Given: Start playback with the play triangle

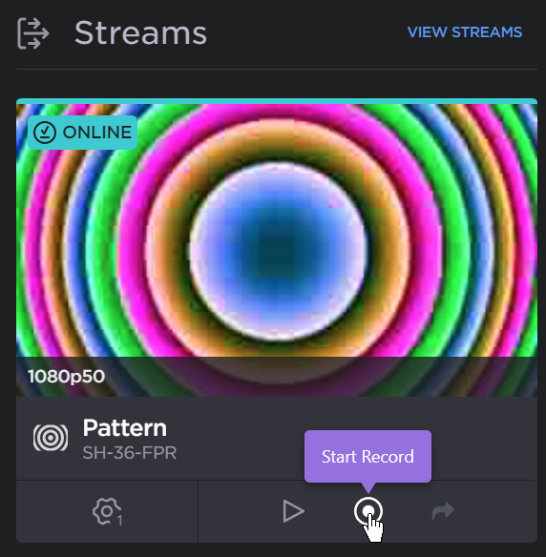Looking at the screenshot, I should 293,511.
